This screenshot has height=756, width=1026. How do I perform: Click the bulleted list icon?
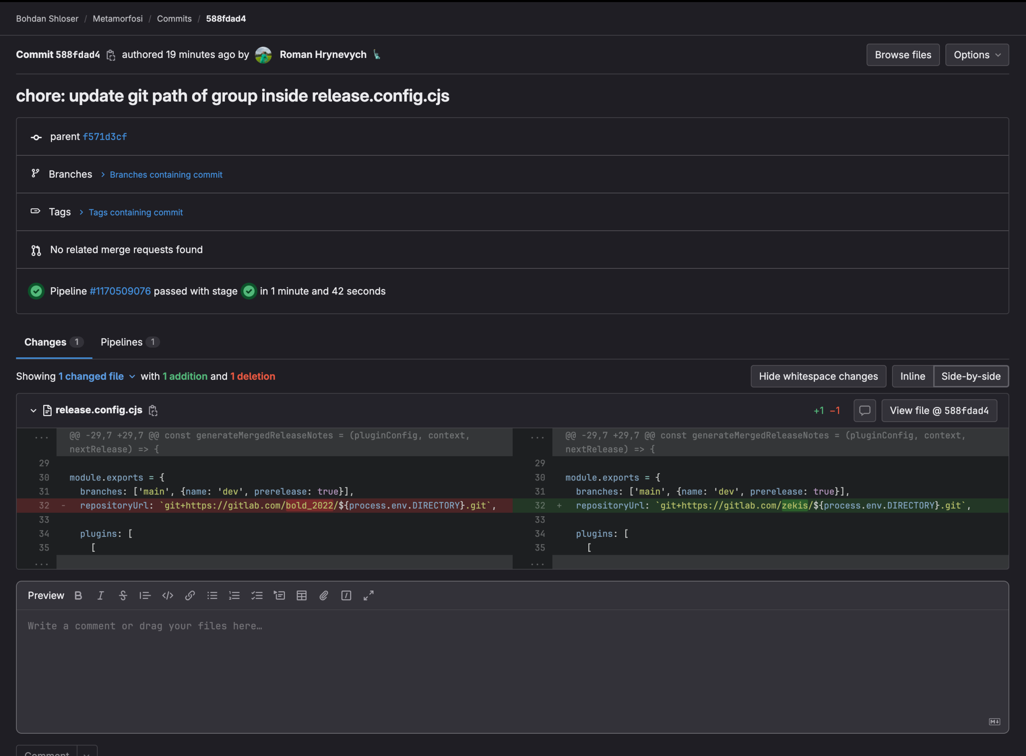(211, 595)
